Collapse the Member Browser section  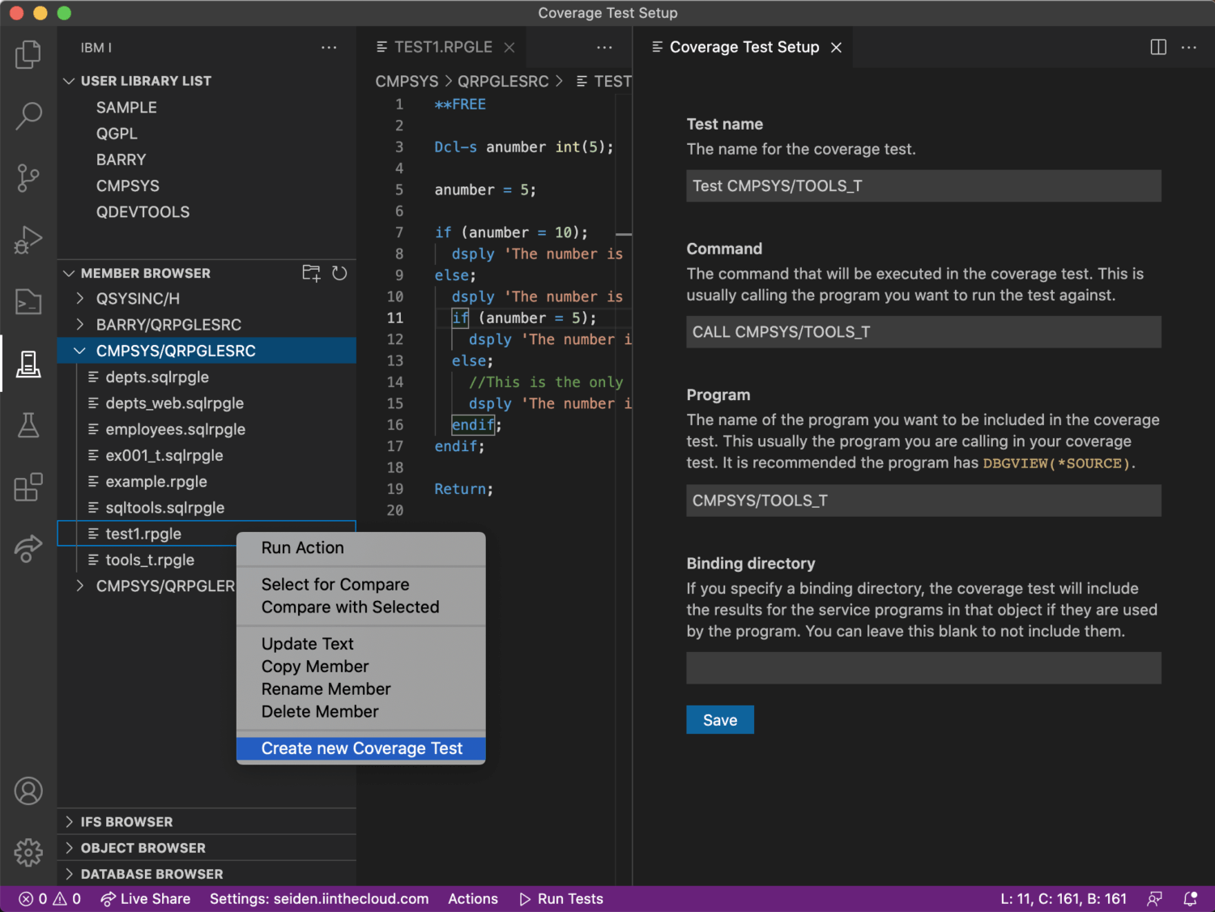point(70,273)
